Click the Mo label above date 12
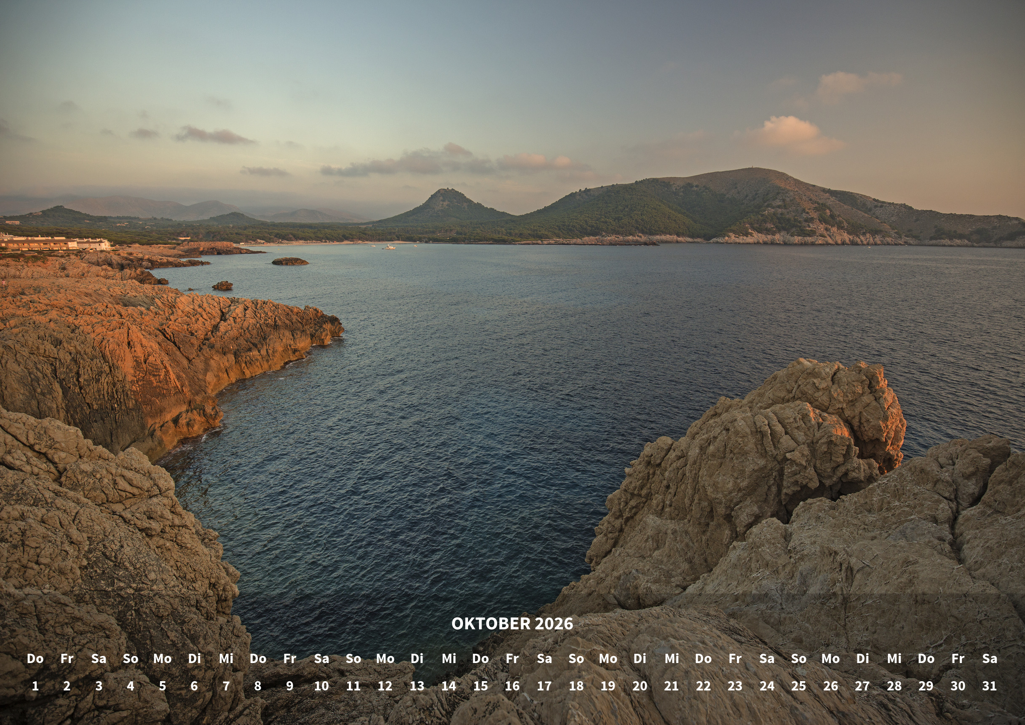 385,658
